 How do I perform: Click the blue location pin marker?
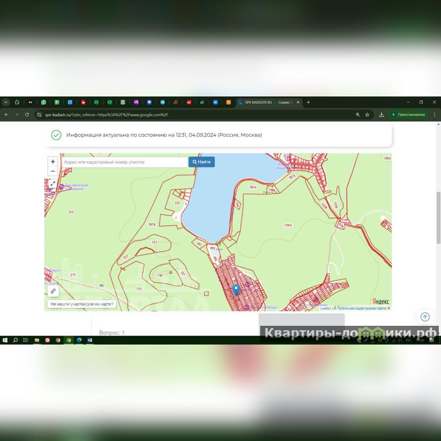coord(236,289)
